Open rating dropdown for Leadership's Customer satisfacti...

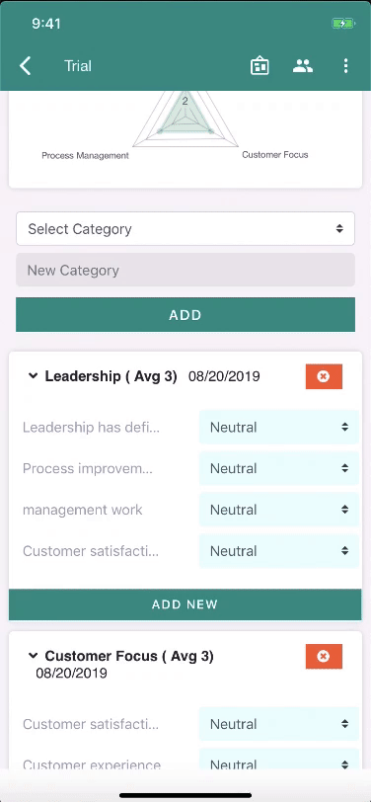(279, 551)
